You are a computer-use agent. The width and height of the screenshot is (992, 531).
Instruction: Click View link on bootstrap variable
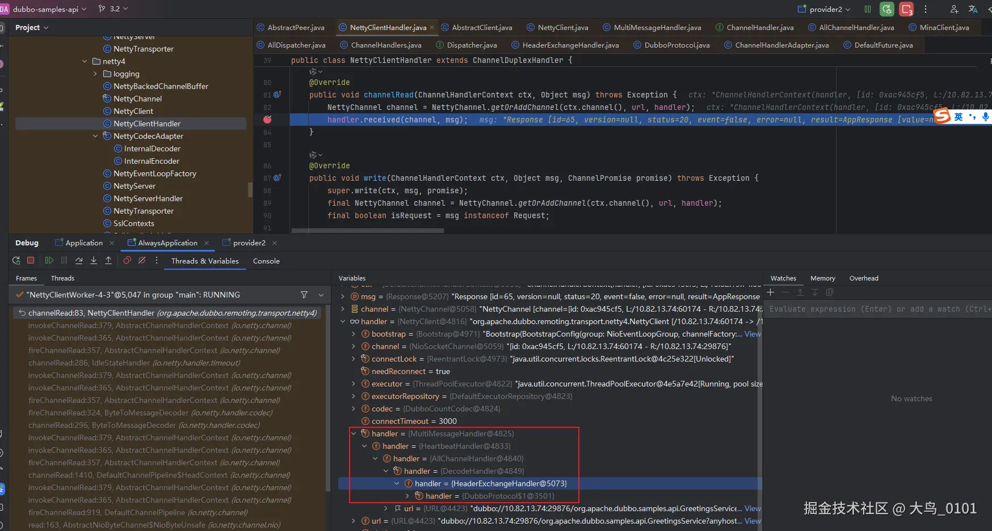click(753, 334)
